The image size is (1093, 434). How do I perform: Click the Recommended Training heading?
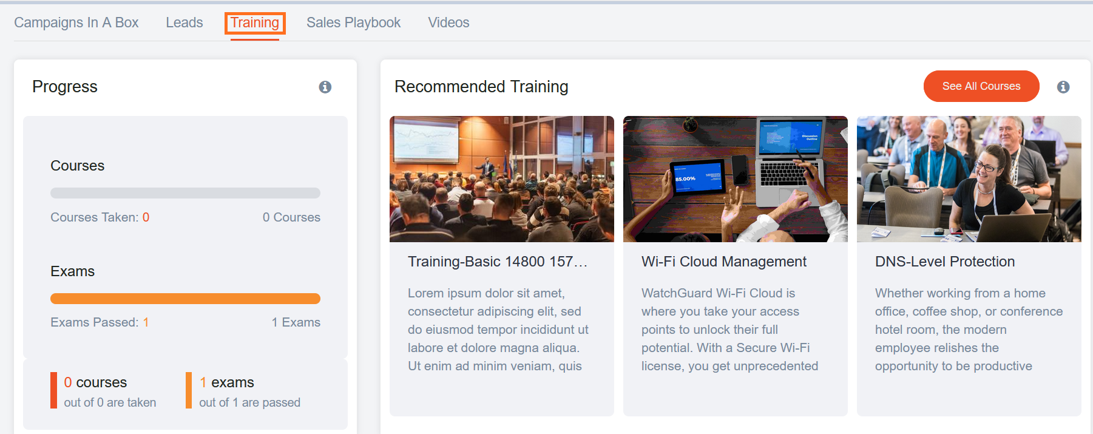click(481, 87)
